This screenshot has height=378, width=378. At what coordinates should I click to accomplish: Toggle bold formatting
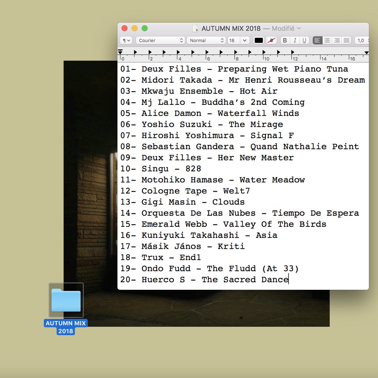(x=285, y=40)
